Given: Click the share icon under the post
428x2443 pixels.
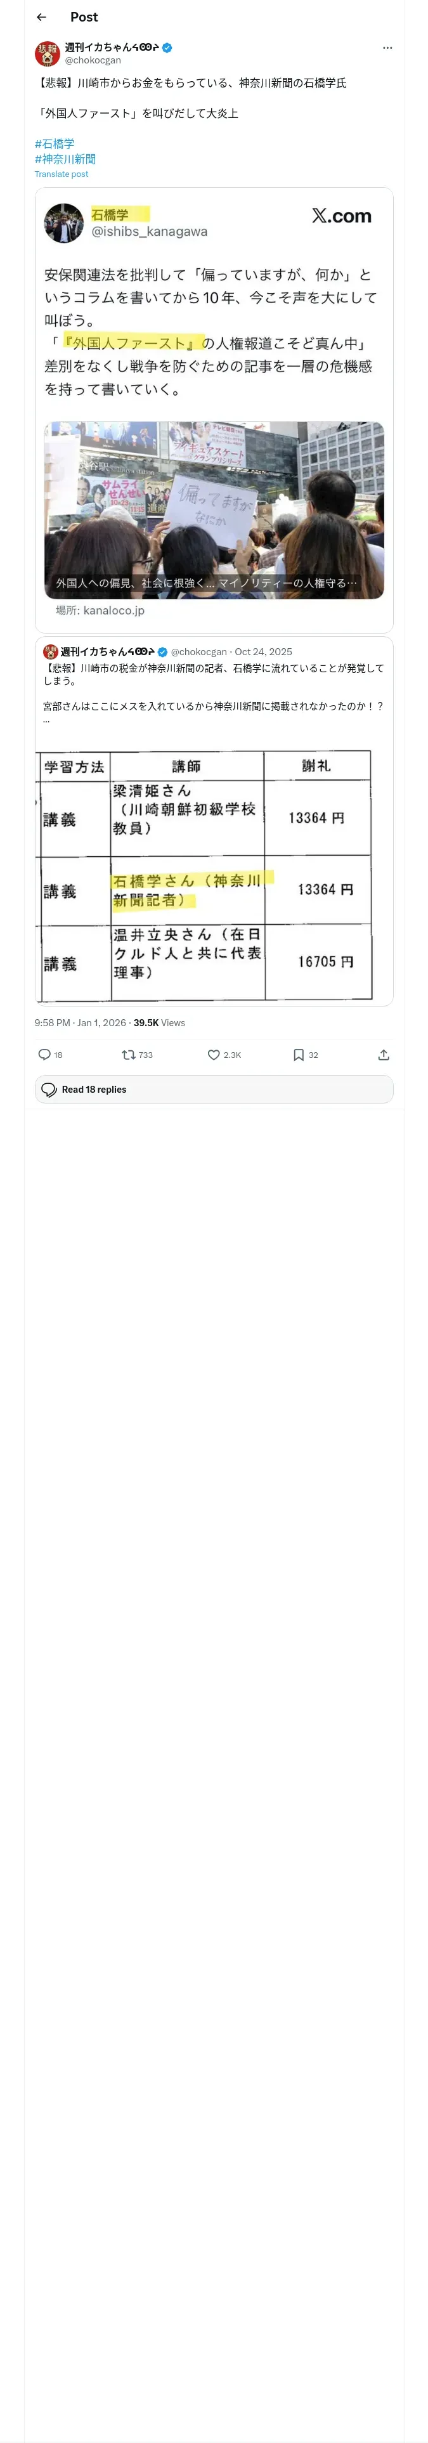Looking at the screenshot, I should (x=384, y=1053).
